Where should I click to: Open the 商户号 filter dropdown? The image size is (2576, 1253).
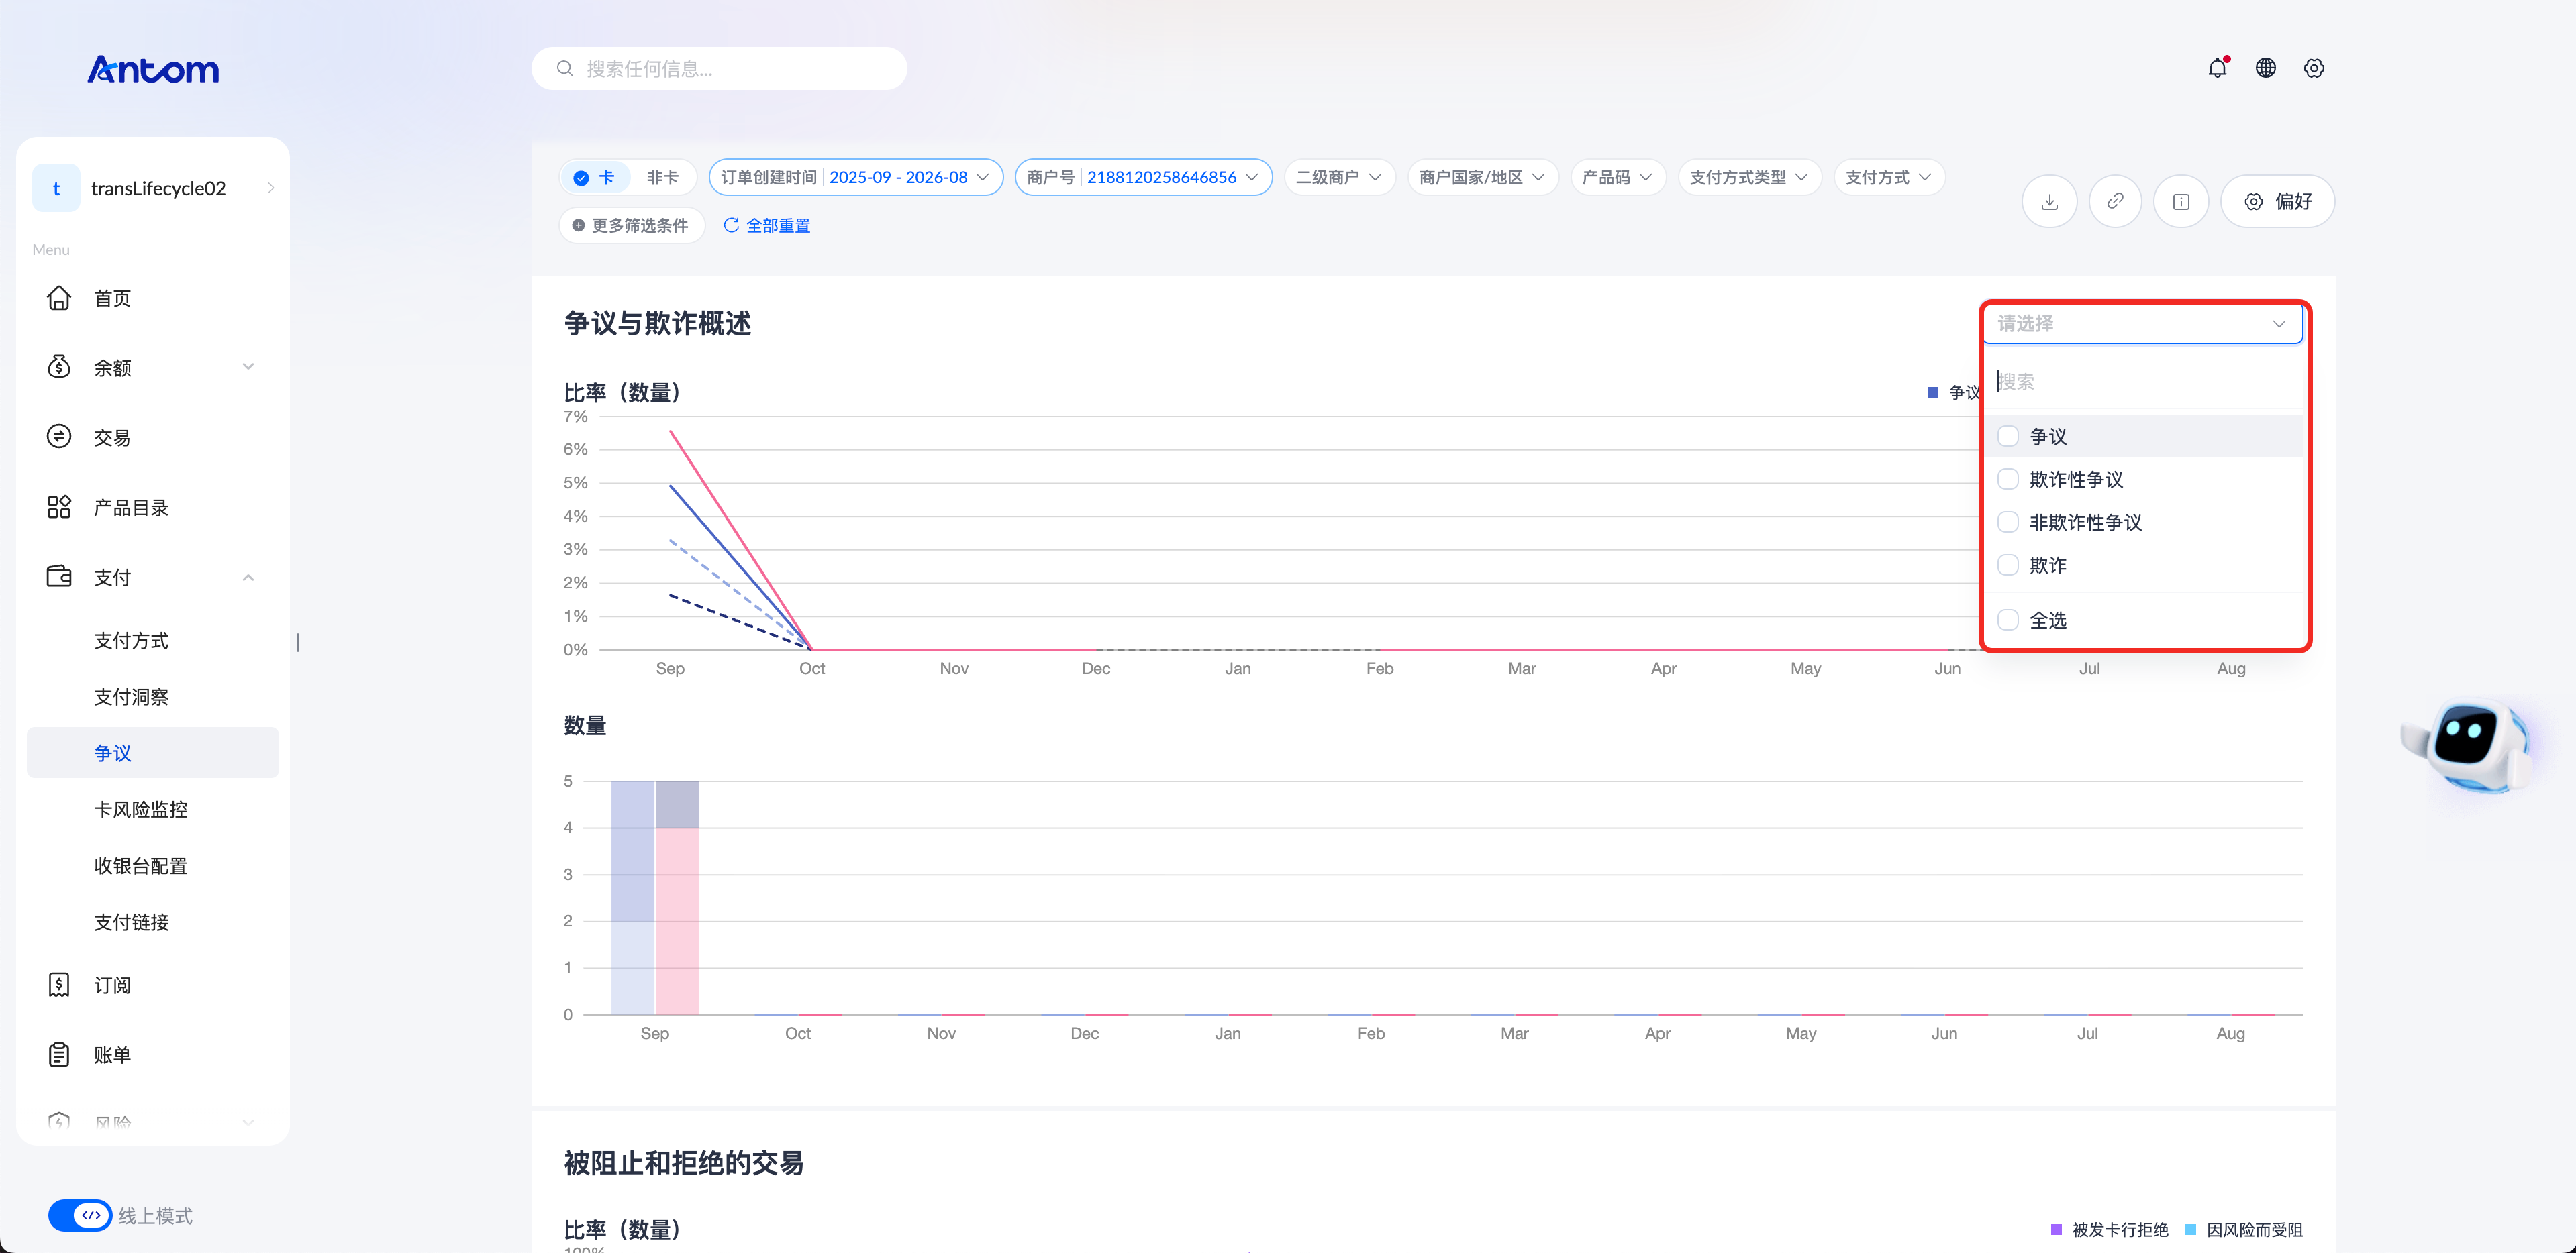click(1143, 177)
